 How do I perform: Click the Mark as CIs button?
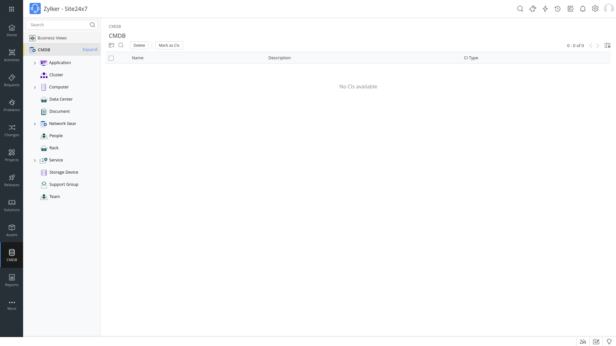(x=169, y=45)
